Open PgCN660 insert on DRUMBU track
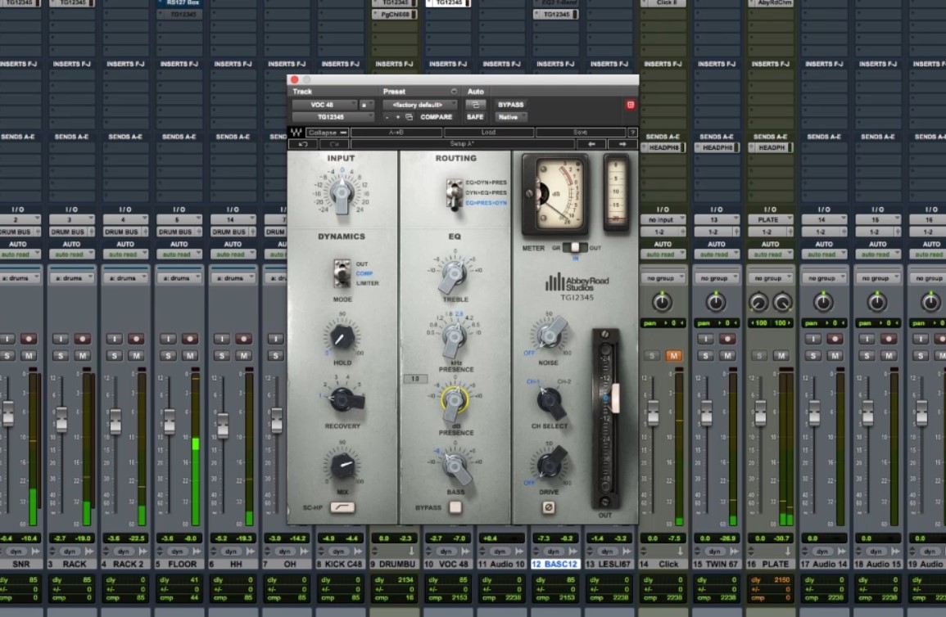This screenshot has width=946, height=617. pos(395,14)
